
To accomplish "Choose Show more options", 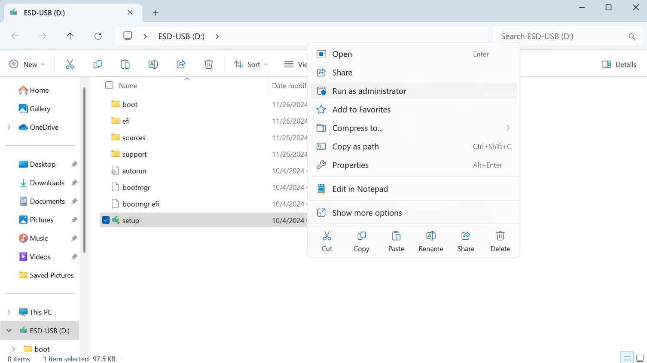I will pyautogui.click(x=367, y=213).
